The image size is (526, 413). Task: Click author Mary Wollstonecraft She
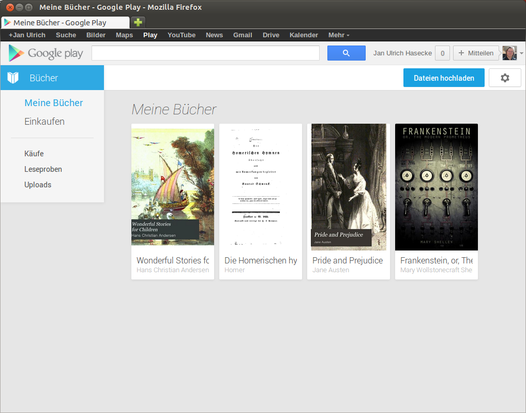tap(436, 270)
